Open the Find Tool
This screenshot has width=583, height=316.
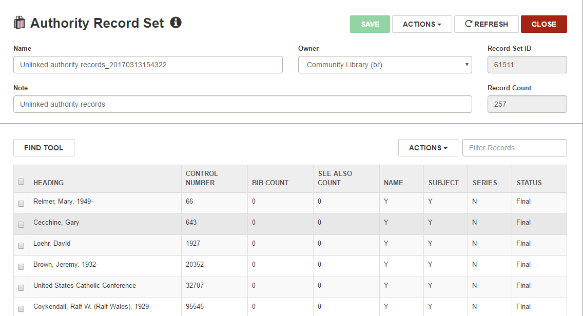pyautogui.click(x=44, y=148)
